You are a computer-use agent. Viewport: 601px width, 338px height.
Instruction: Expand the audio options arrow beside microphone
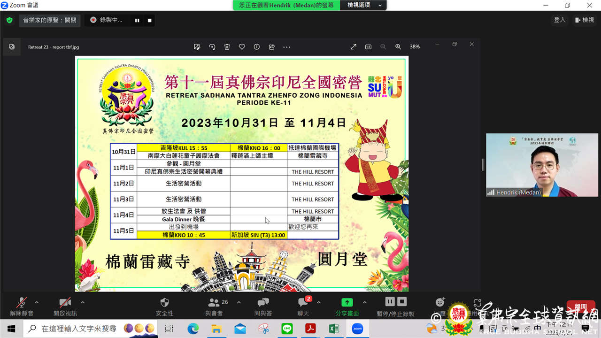(x=37, y=302)
